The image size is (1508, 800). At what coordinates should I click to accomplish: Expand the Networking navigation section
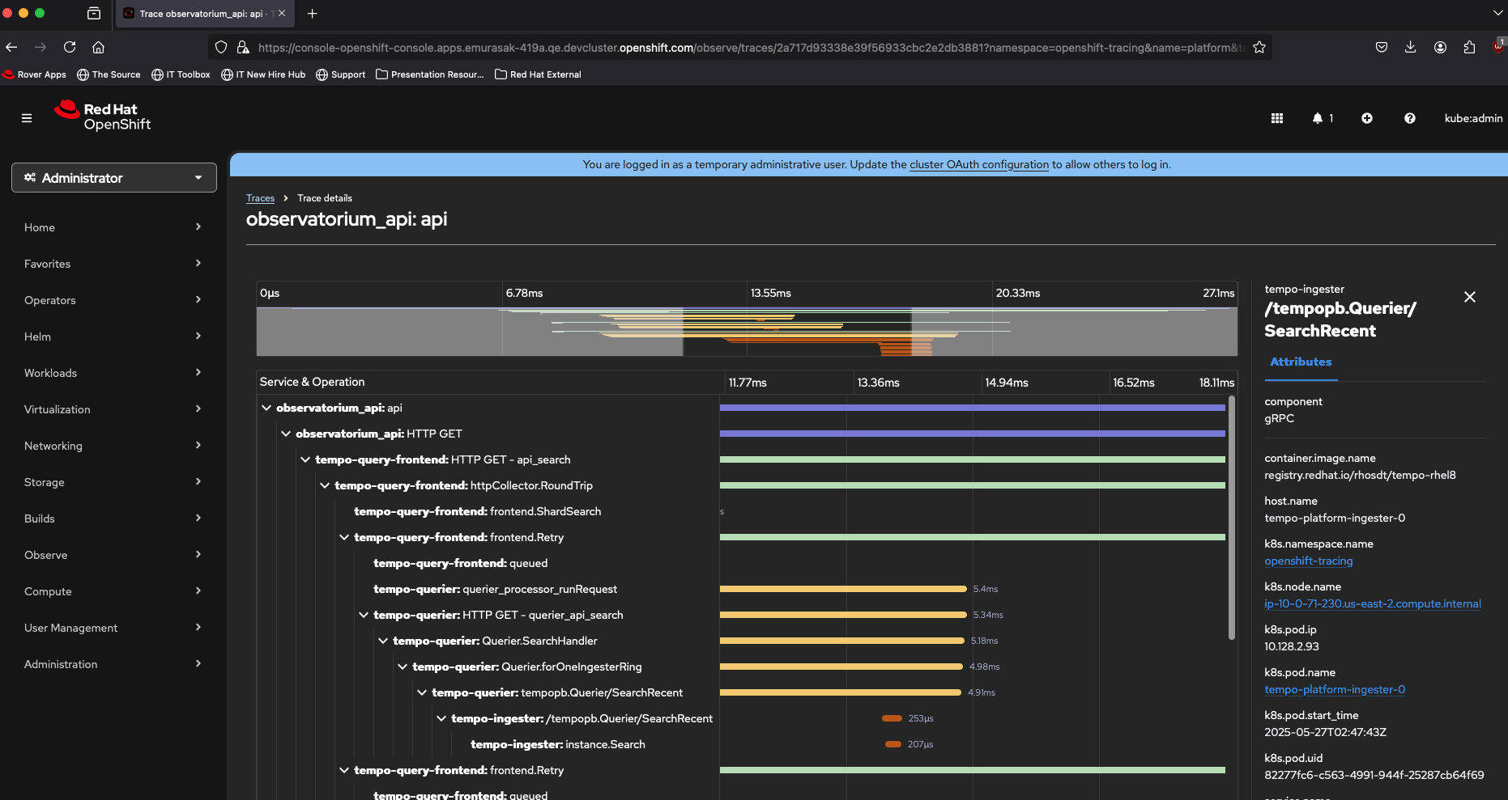(113, 446)
